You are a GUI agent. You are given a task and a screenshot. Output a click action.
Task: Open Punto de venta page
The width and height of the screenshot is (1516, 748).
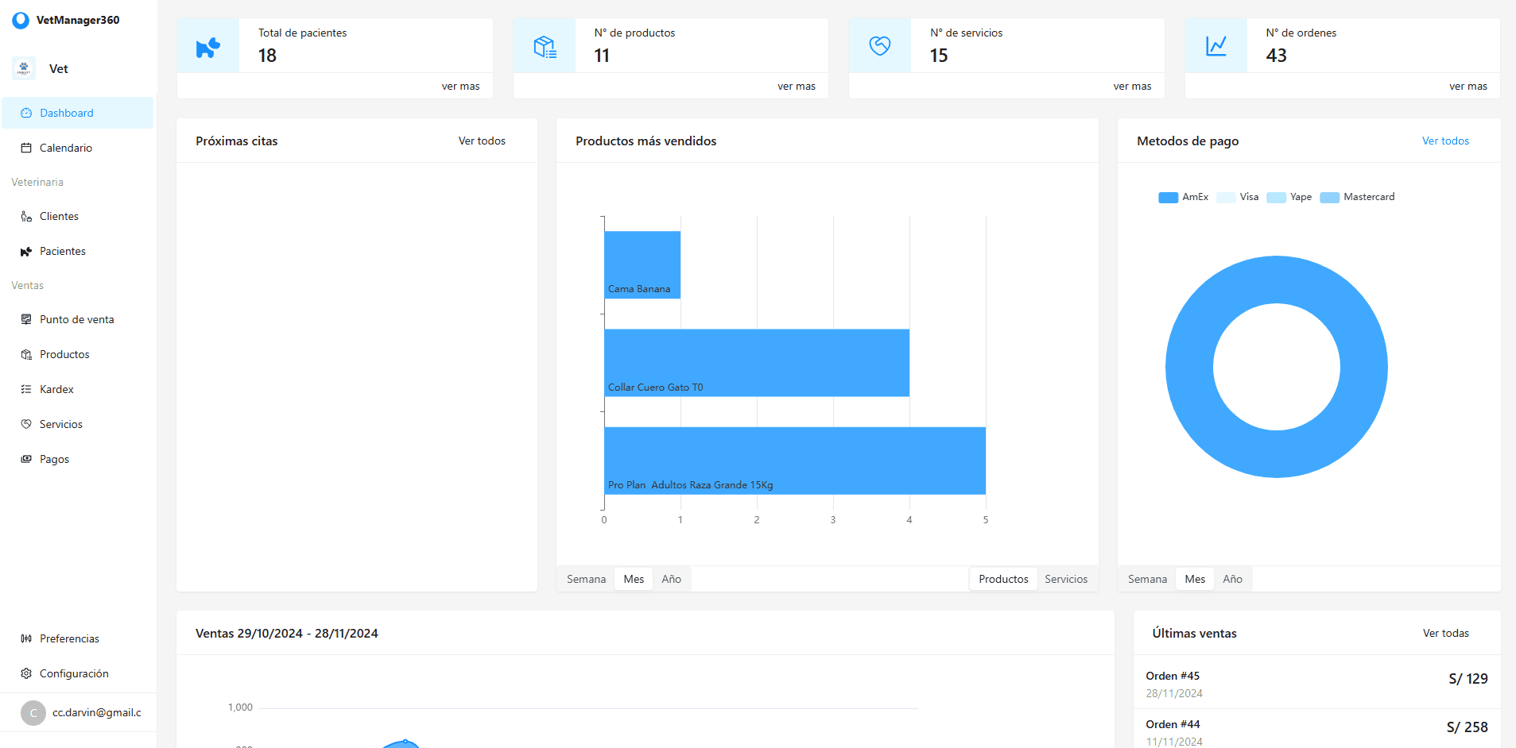(x=78, y=319)
